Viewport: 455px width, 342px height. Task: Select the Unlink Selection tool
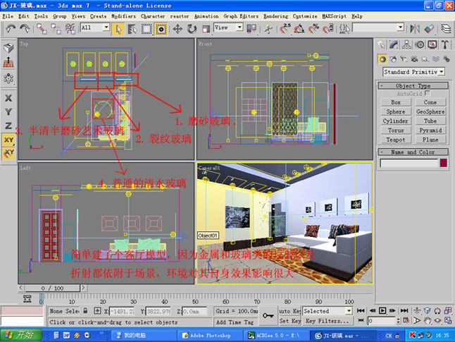[x=56, y=29]
